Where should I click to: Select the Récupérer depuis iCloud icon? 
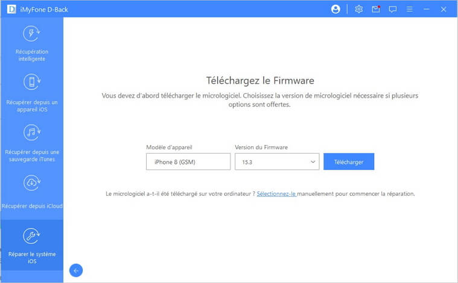click(x=31, y=182)
